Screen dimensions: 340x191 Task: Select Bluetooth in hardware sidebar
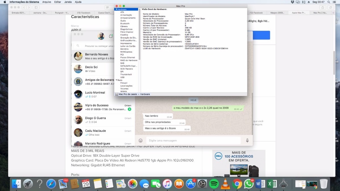(125, 23)
